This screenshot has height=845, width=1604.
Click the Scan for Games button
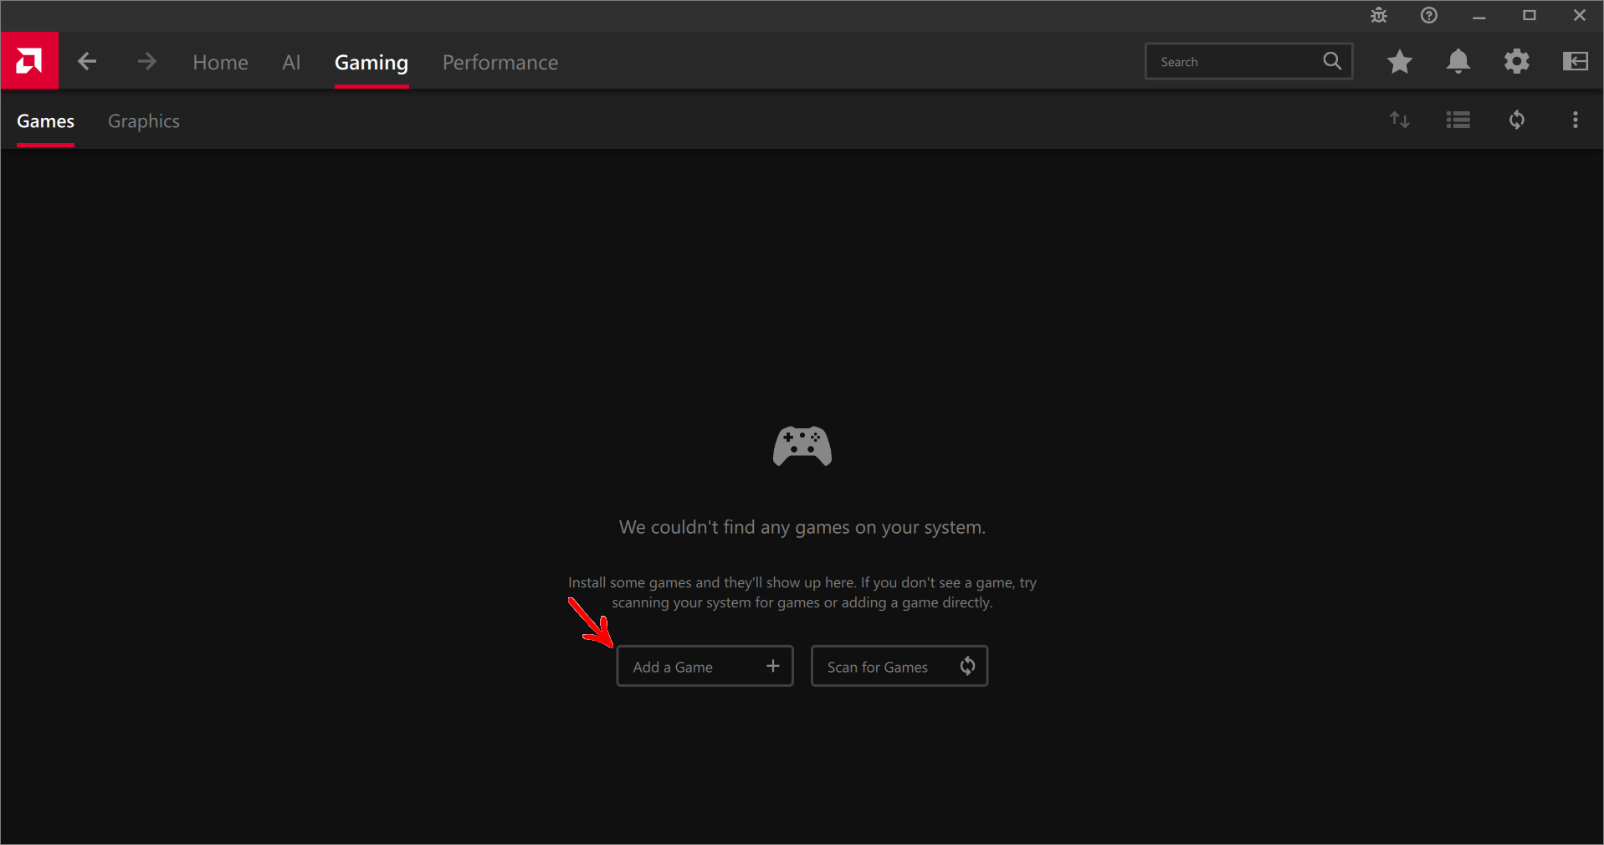899,666
